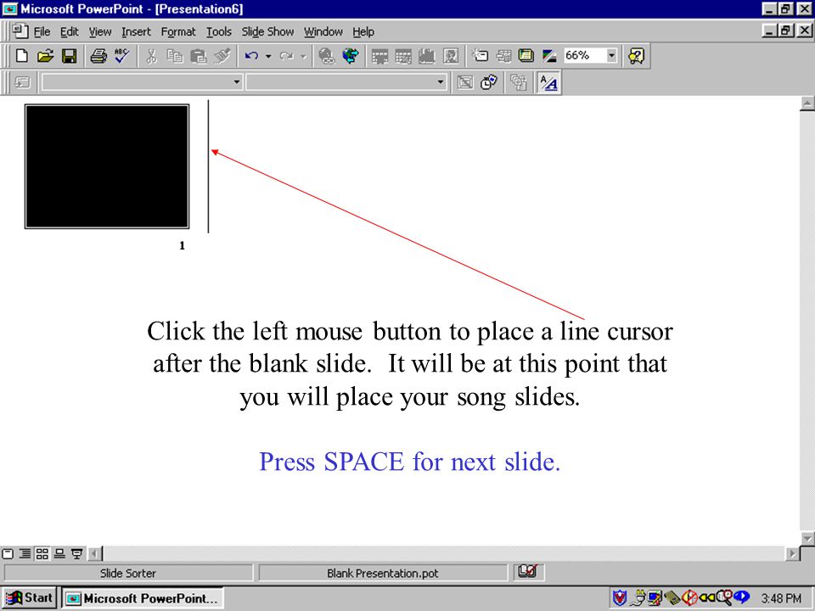Screen dimensions: 815x611
Task: Toggle Show Formatting icon
Action: pos(548,82)
